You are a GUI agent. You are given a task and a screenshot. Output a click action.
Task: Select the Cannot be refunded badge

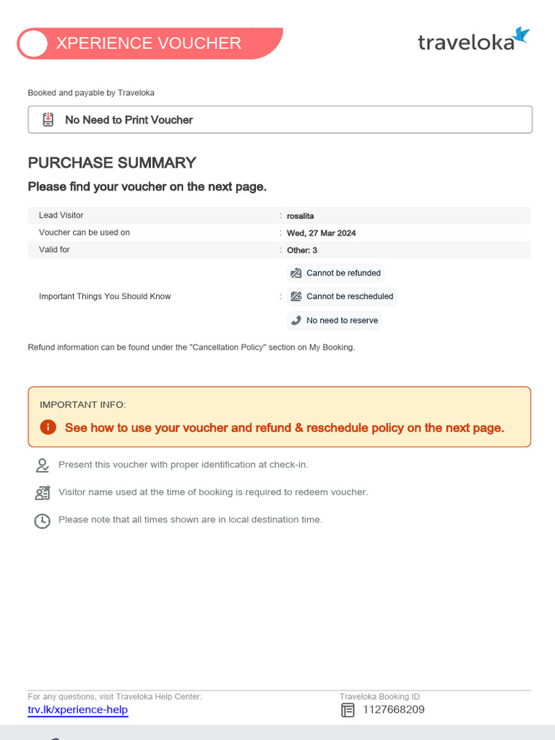point(335,272)
